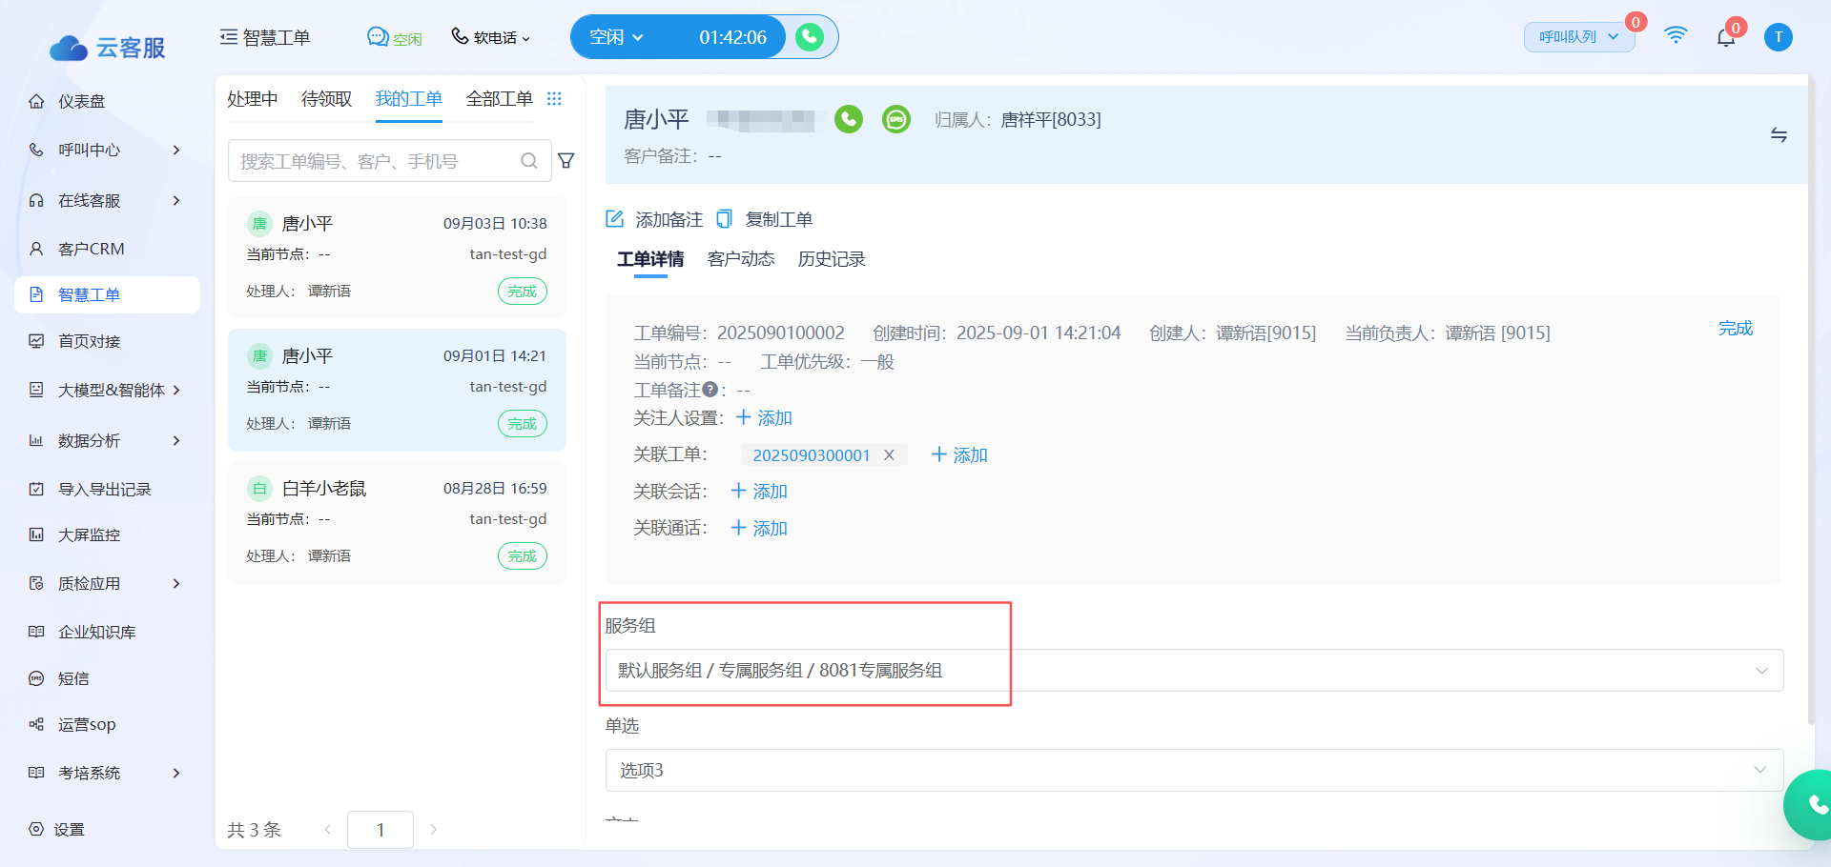
Task: Open the grid view icon next to 全部工单
Action: pos(554,99)
